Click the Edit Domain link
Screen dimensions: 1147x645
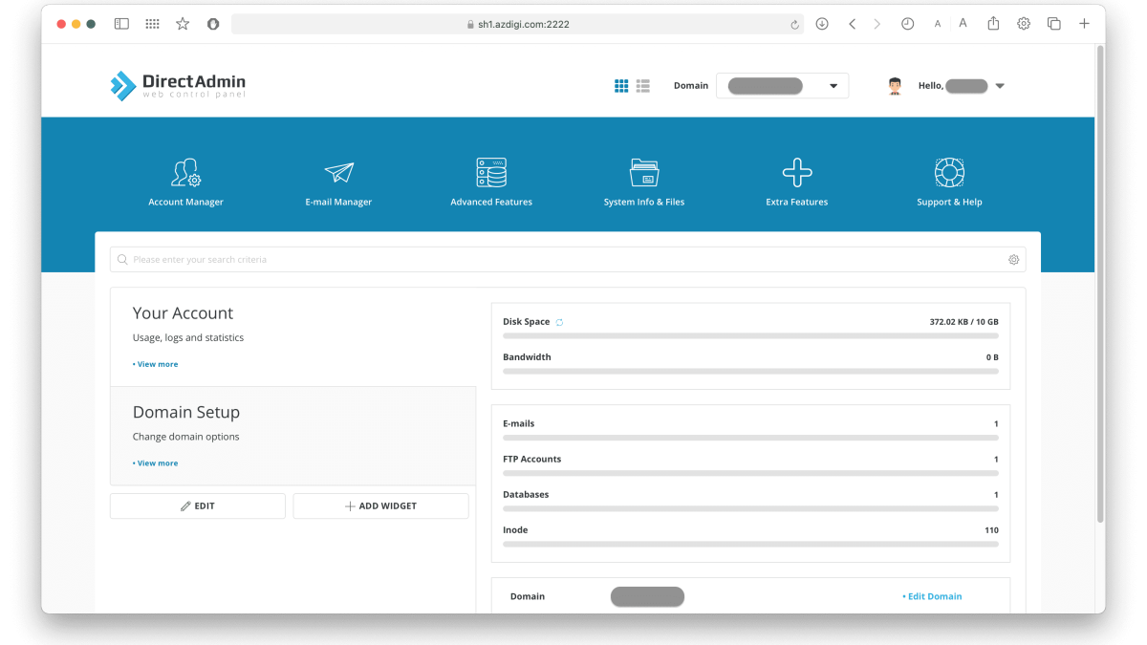(933, 596)
